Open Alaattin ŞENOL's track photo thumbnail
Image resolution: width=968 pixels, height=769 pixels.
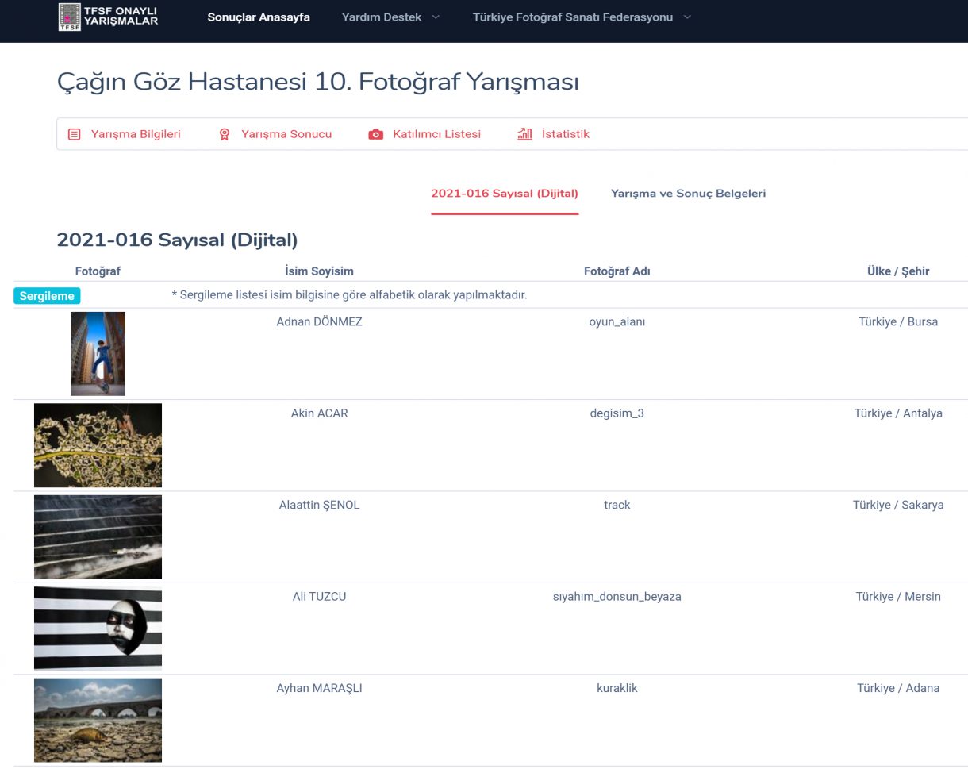click(98, 536)
